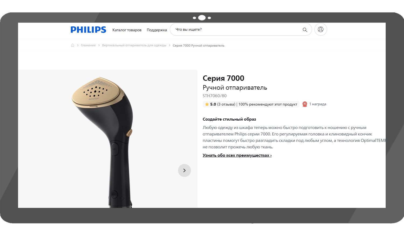The width and height of the screenshot is (404, 227).
Task: Follow Узнать обо всех преимуществах link
Action: tap(237, 155)
